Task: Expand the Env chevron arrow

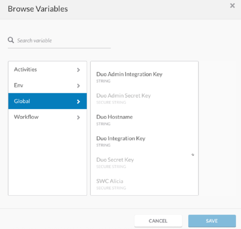Action: [78, 86]
